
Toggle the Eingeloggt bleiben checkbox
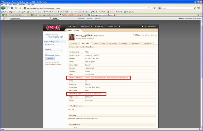click(46, 55)
